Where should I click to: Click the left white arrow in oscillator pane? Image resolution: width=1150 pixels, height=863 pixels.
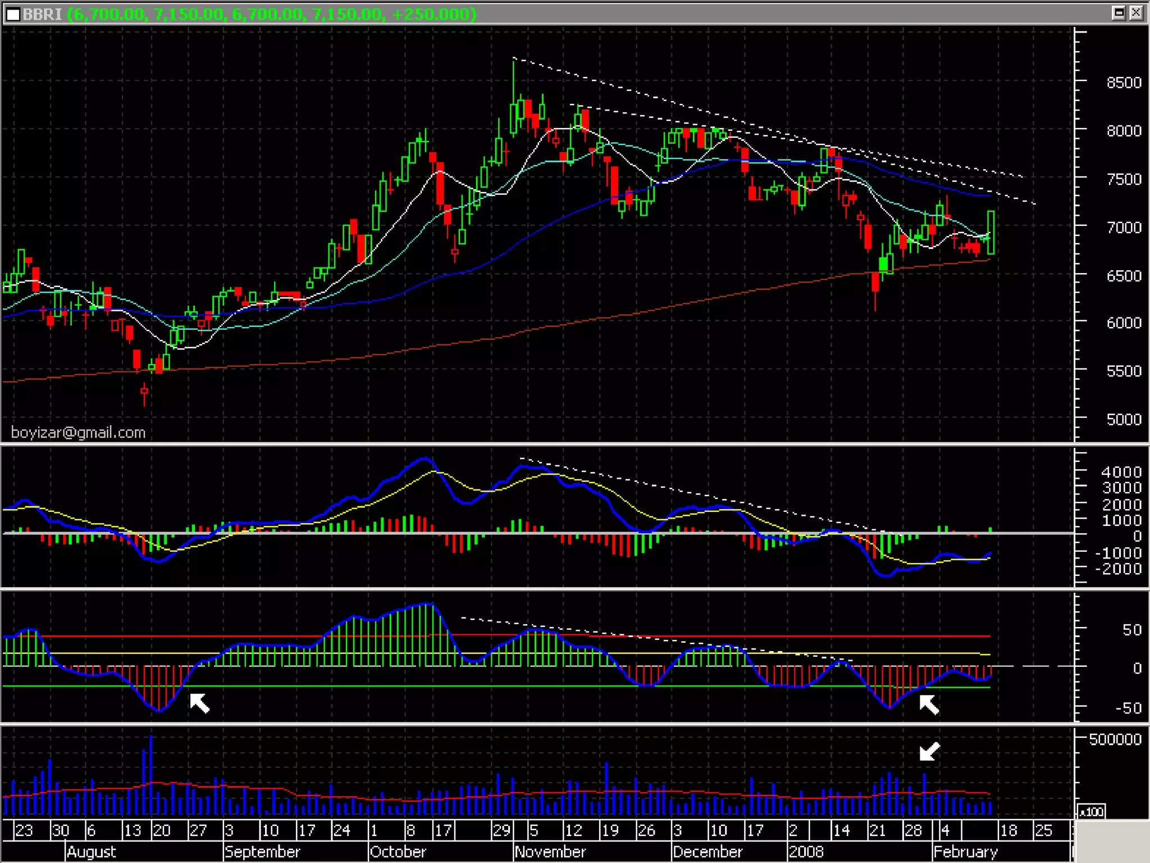tap(199, 703)
